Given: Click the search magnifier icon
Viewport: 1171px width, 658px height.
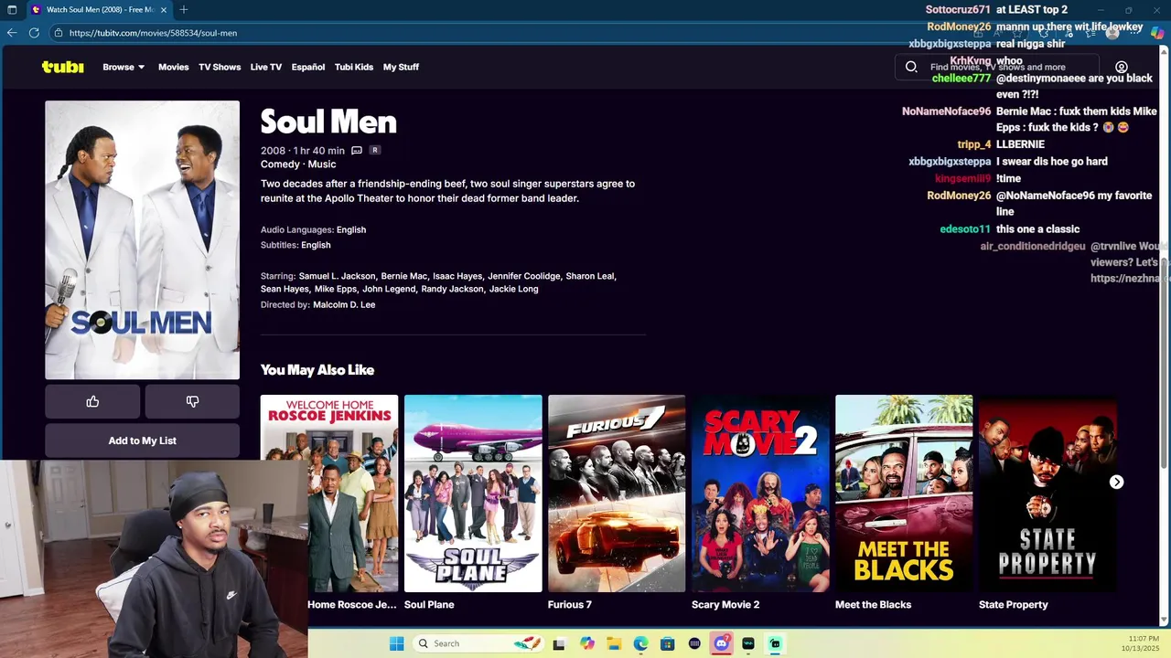Looking at the screenshot, I should tap(911, 67).
